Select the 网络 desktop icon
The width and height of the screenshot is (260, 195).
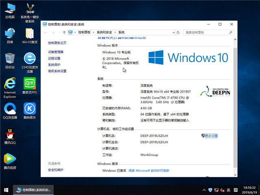tap(10, 36)
